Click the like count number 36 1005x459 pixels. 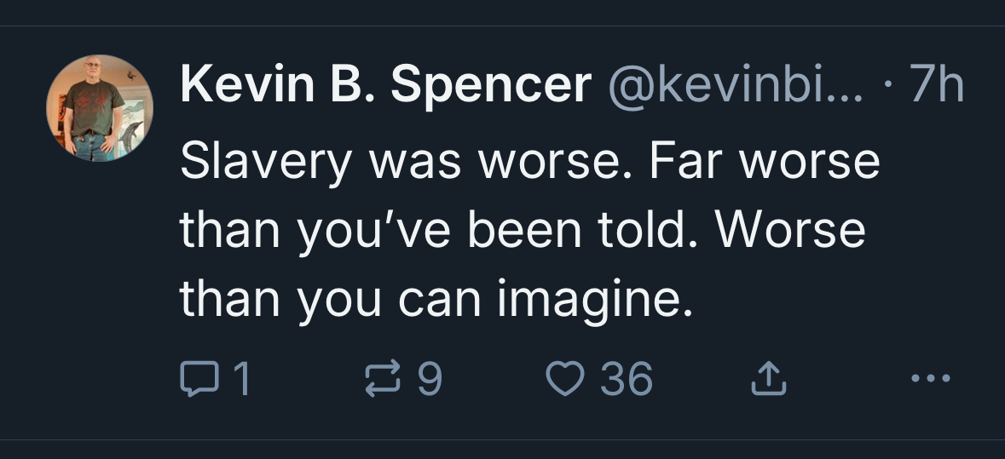coord(627,378)
